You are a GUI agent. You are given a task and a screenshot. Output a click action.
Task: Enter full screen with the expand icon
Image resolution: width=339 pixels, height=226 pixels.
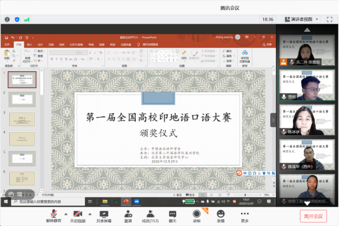tap(330, 19)
